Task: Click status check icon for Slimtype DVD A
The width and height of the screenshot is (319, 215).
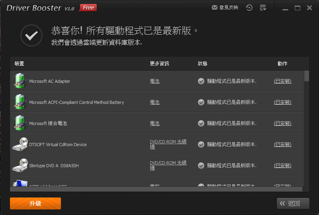Action: tap(201, 166)
